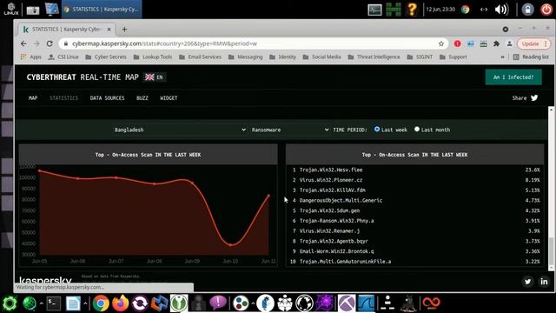The image size is (556, 313).
Task: Launch Chrome from the bottom dock
Action: pos(101,303)
